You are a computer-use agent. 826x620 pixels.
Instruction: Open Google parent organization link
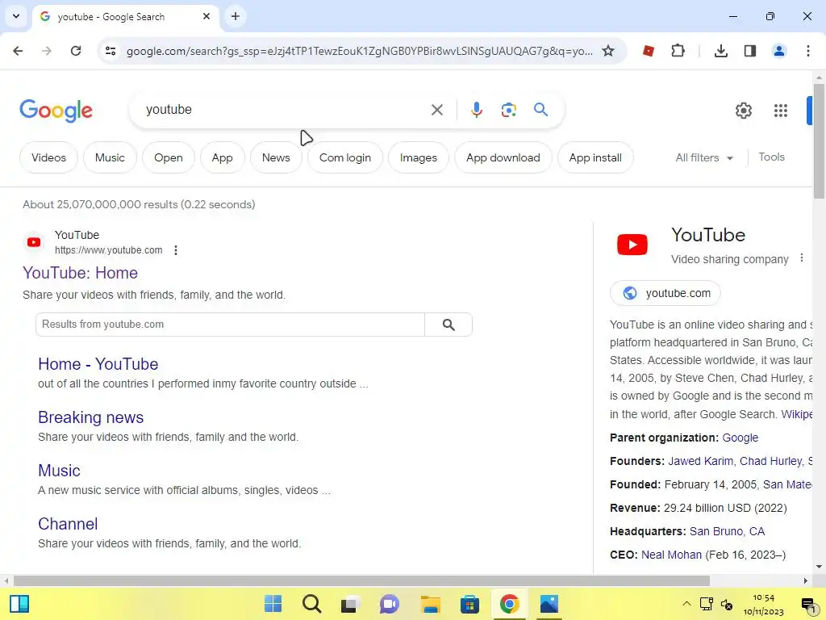(740, 438)
